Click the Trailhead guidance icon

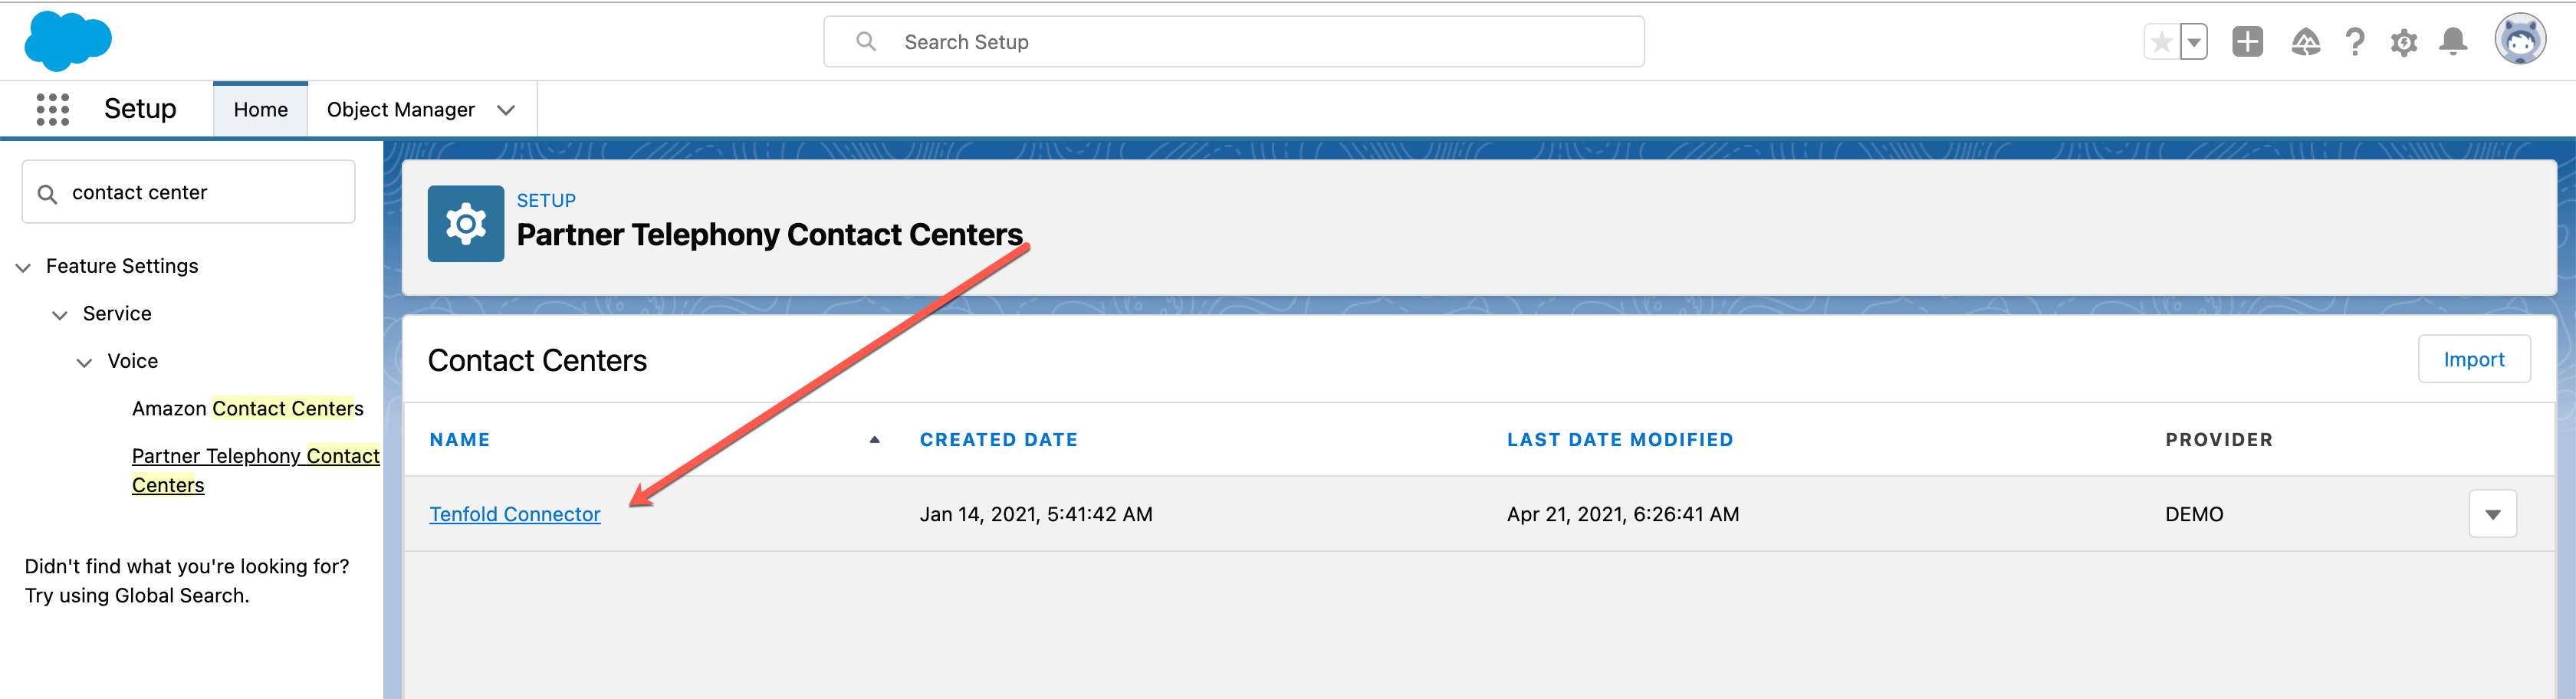tap(2305, 41)
